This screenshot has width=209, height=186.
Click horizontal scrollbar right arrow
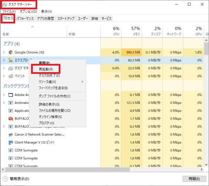click(201, 169)
